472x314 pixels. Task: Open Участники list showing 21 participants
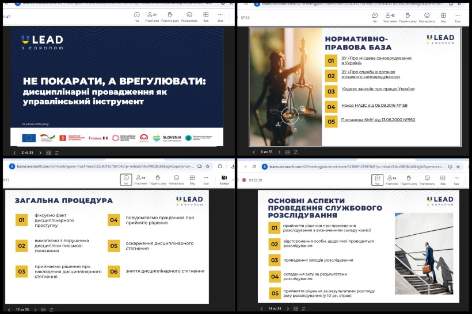(x=152, y=17)
